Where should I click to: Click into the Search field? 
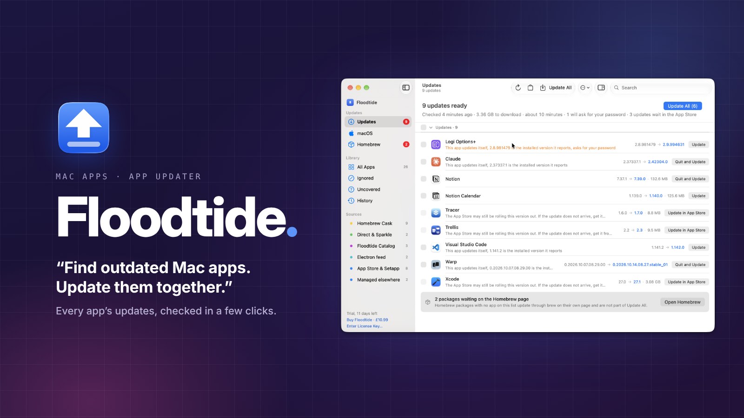pyautogui.click(x=660, y=87)
